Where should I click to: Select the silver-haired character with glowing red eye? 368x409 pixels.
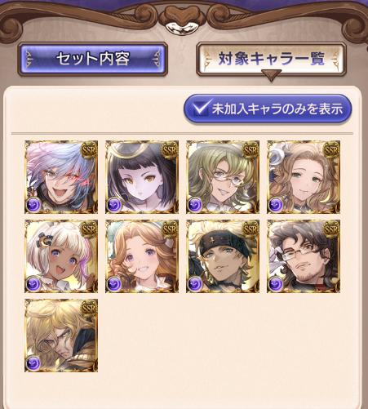[x=61, y=177]
